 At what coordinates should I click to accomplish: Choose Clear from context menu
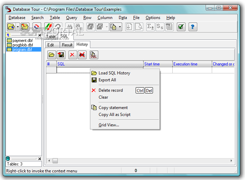click(x=125, y=97)
